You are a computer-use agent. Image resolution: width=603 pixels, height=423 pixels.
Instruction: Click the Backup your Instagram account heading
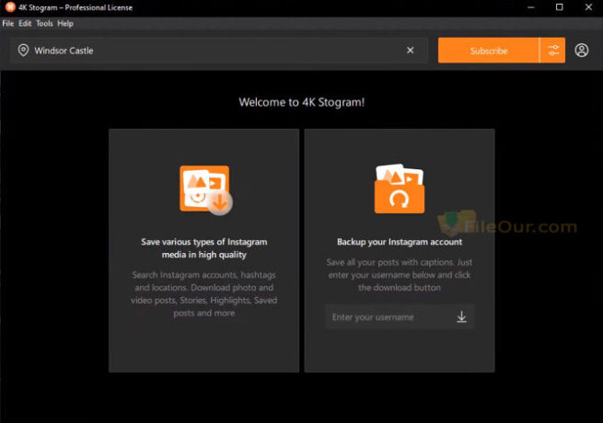point(399,243)
